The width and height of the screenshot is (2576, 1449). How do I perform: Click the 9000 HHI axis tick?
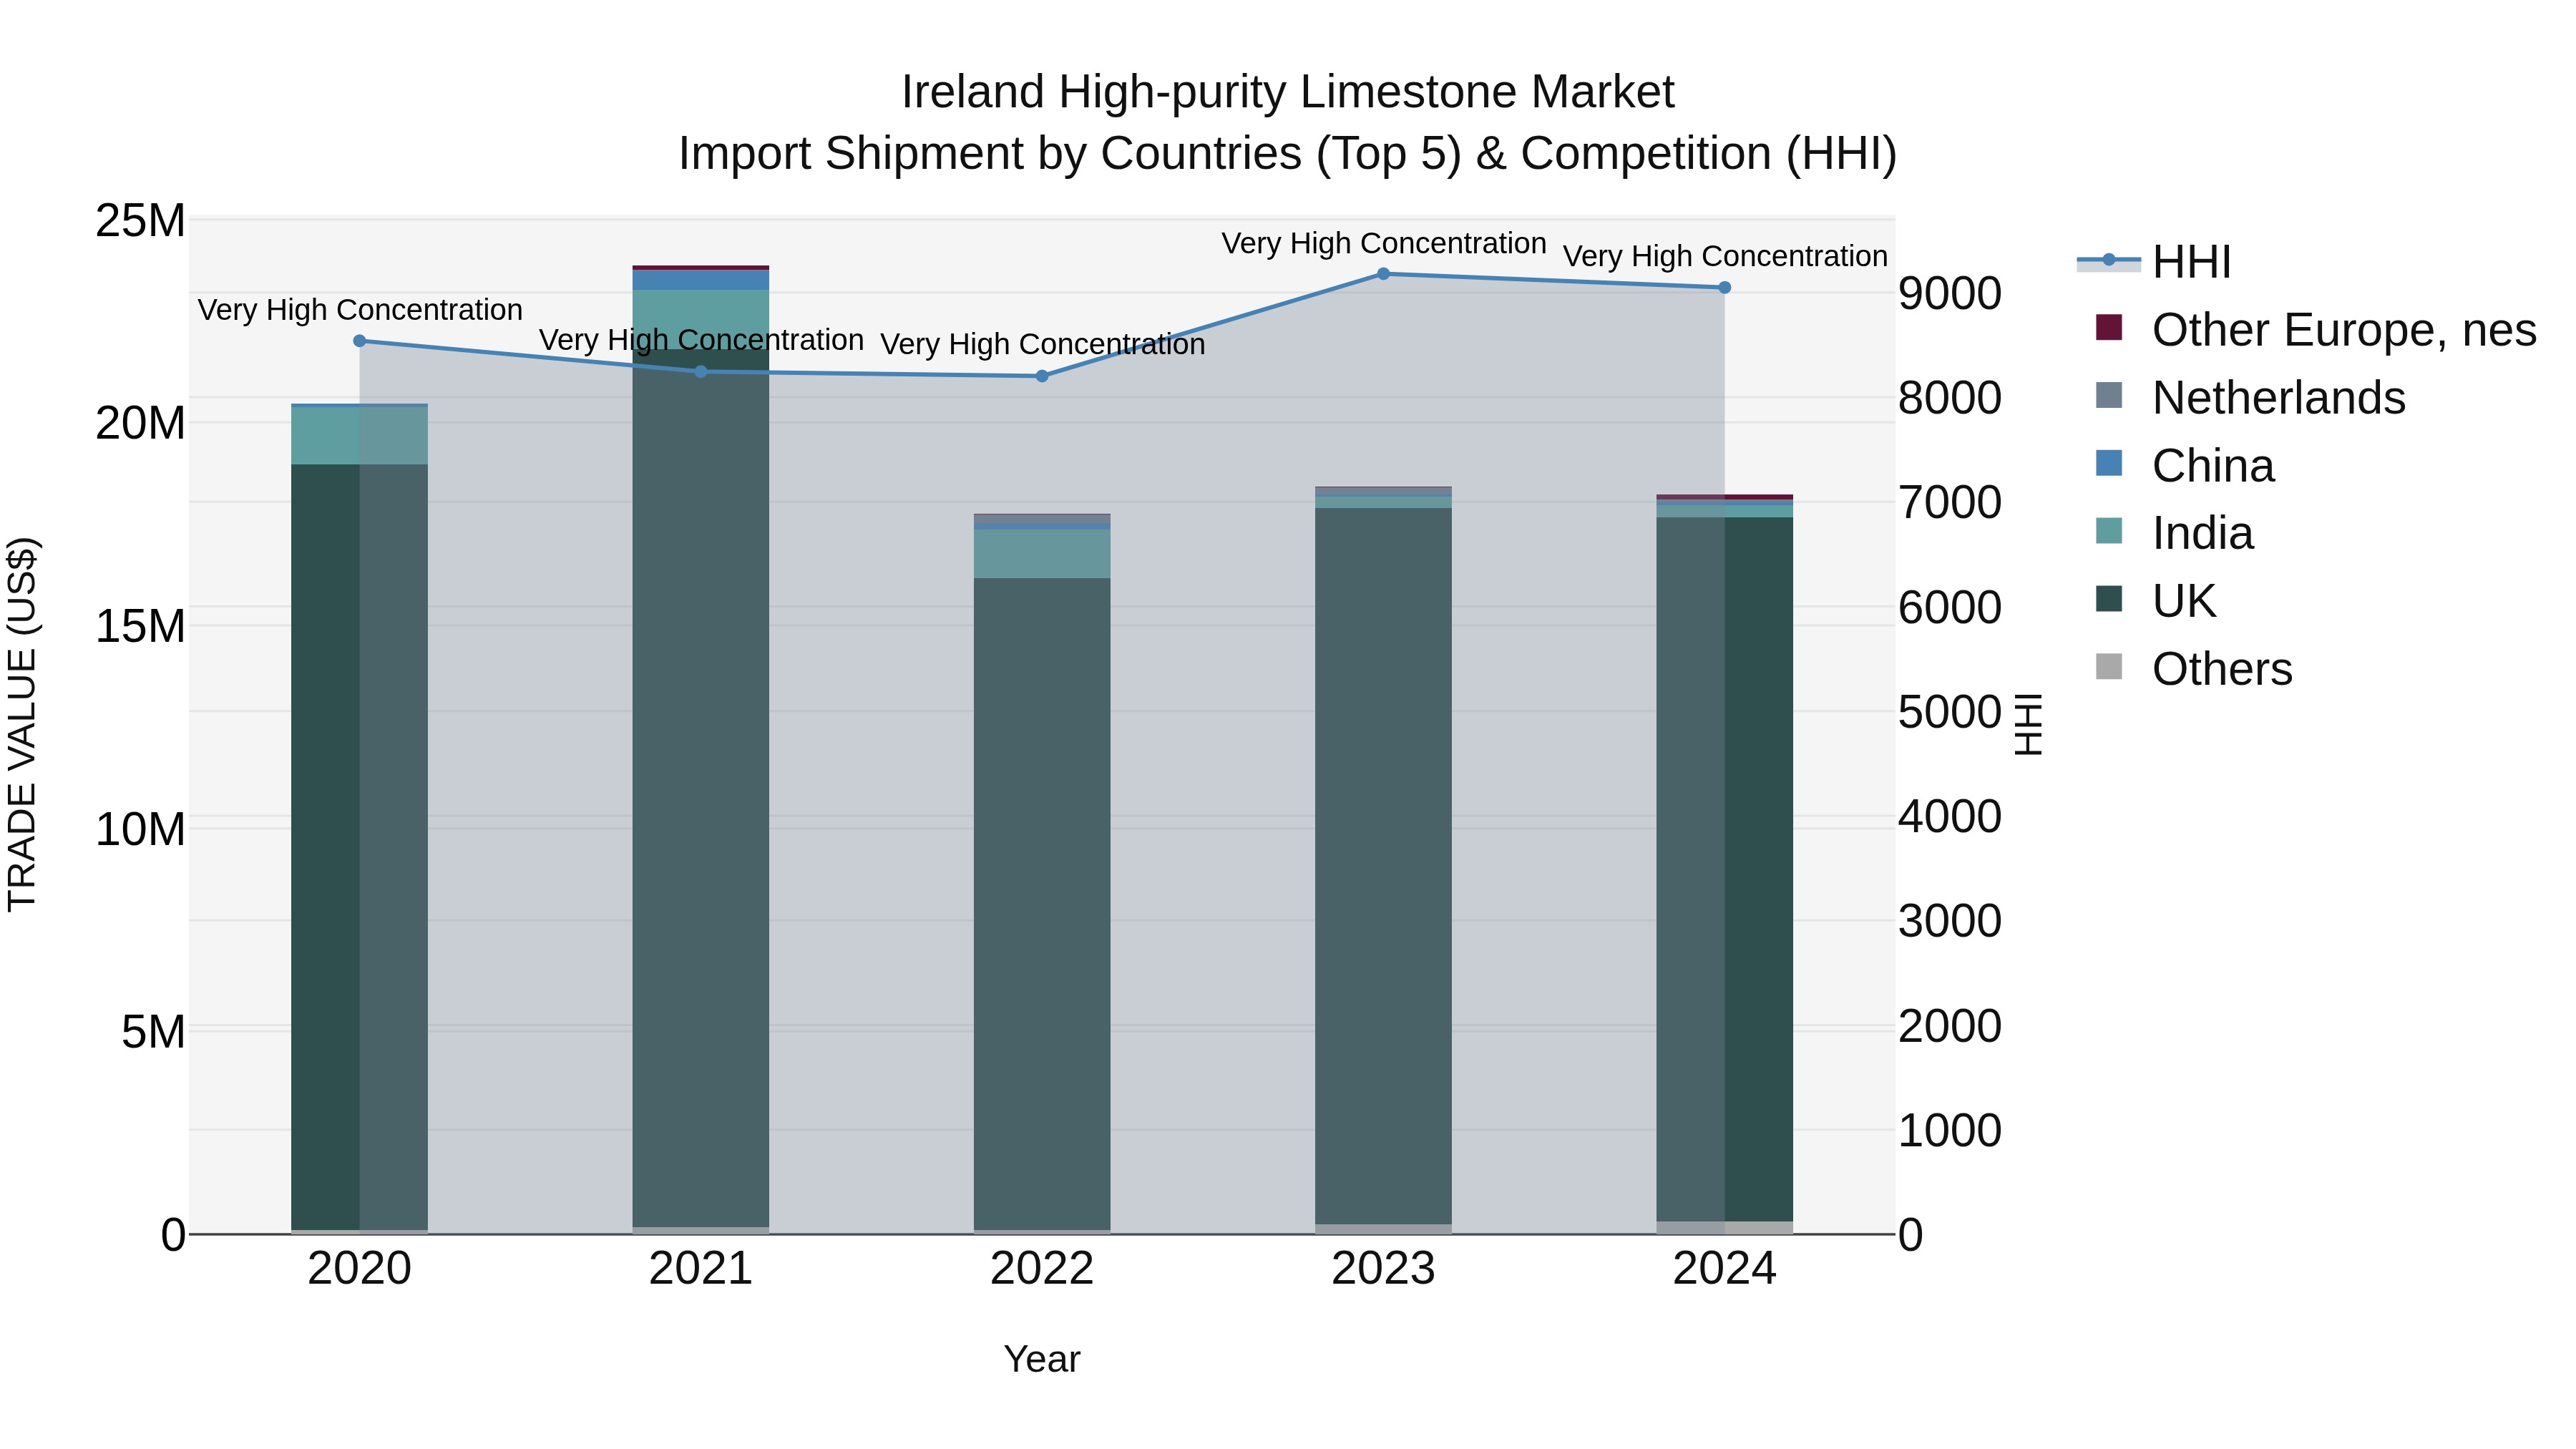[x=1950, y=294]
